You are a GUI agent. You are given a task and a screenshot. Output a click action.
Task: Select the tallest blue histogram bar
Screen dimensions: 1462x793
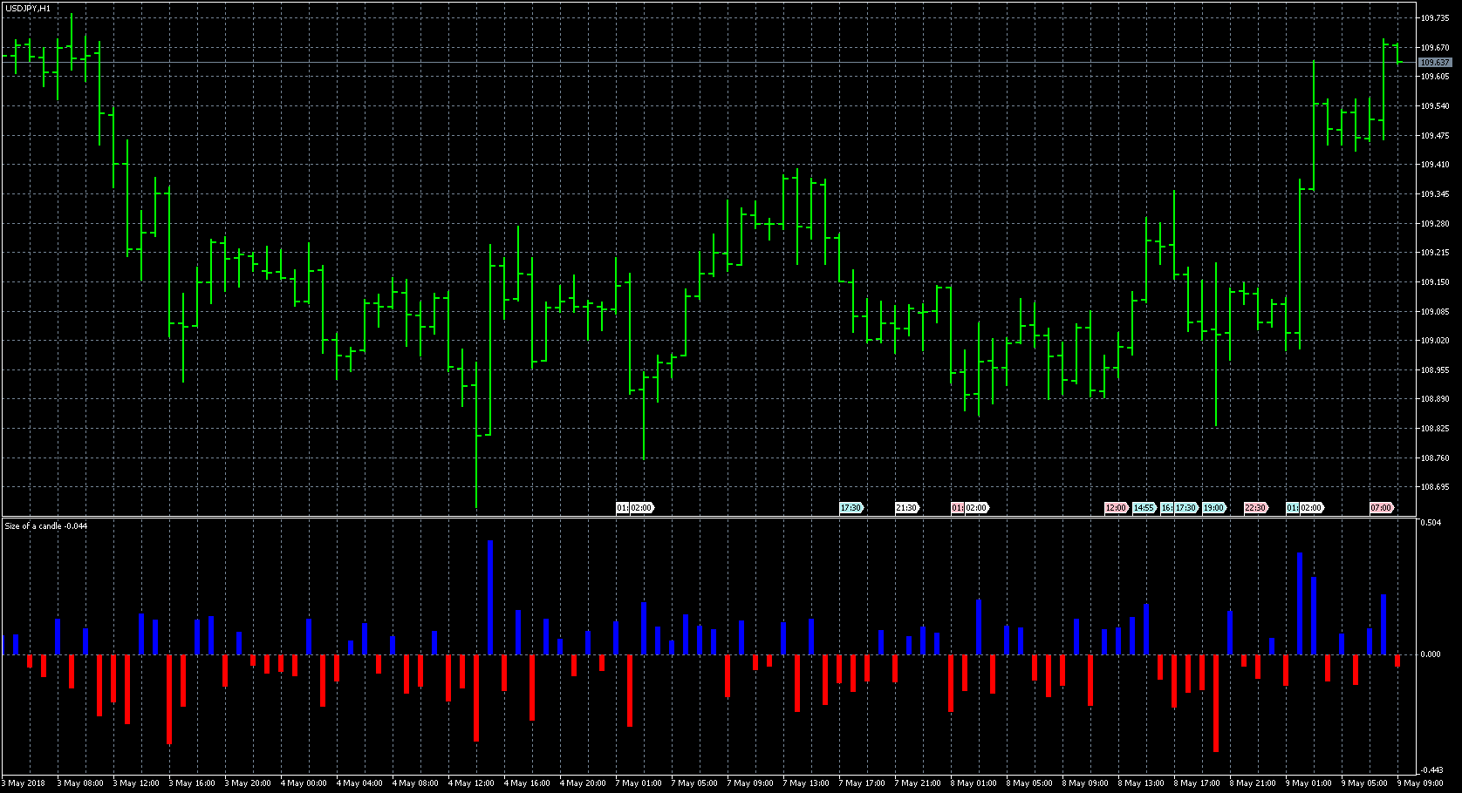tap(490, 597)
